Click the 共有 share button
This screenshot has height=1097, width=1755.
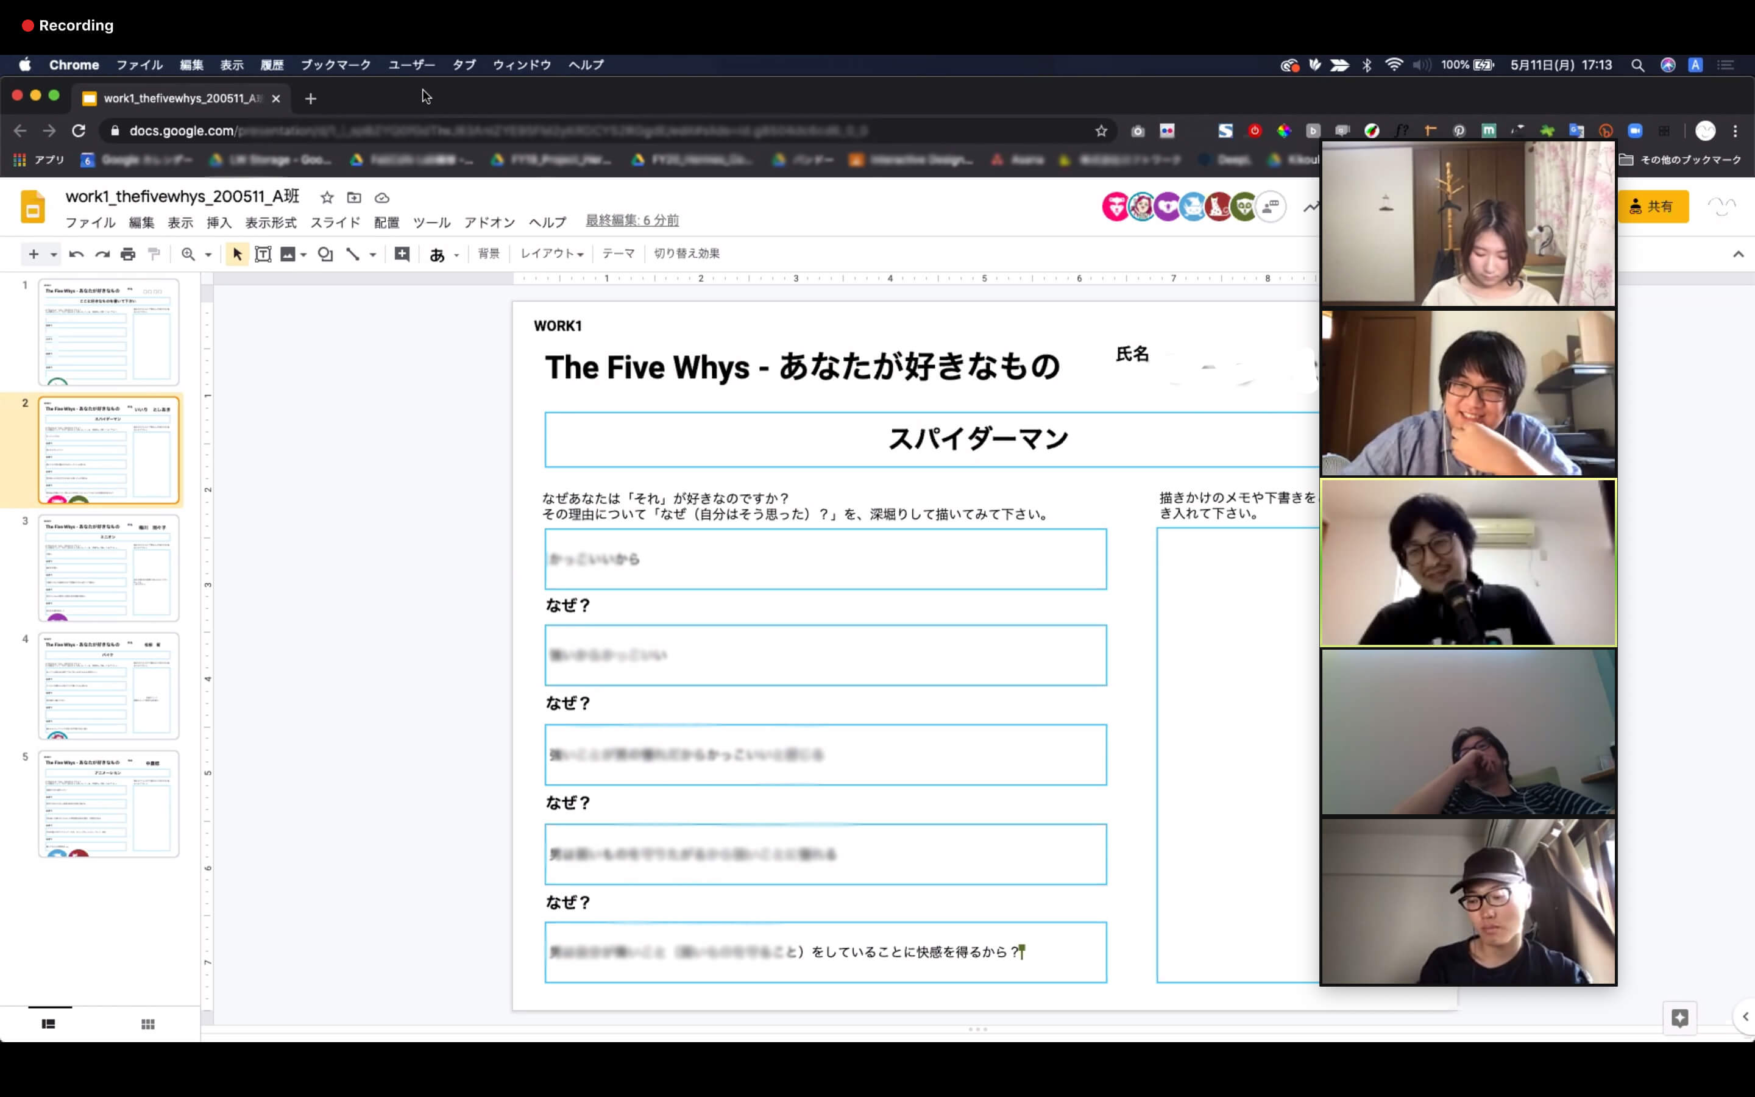point(1652,207)
